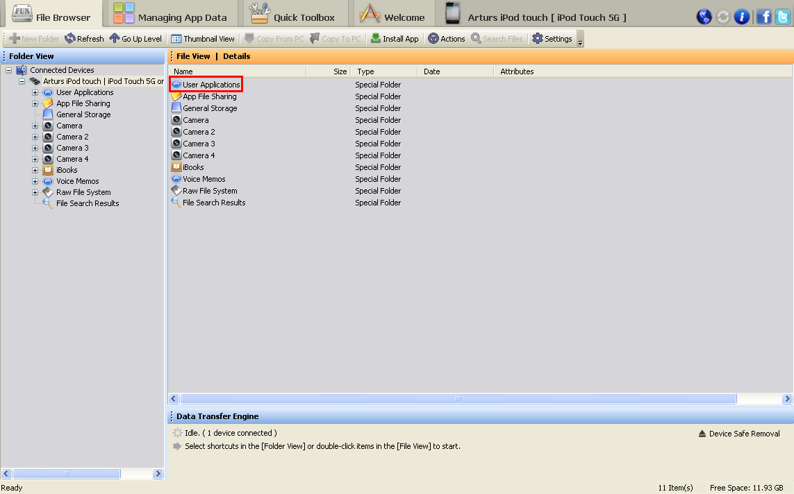Sort by the Date column header
The height and width of the screenshot is (494, 794).
[455, 71]
